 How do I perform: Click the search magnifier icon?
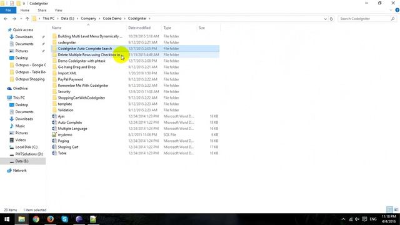392,19
